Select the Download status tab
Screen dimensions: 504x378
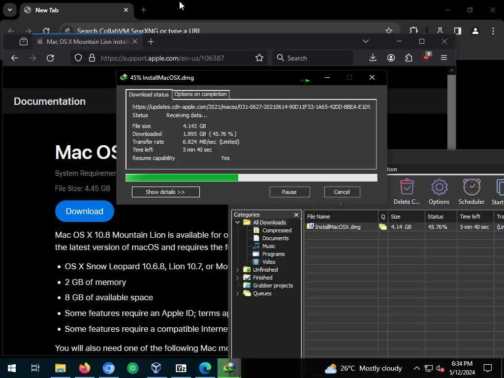click(149, 94)
